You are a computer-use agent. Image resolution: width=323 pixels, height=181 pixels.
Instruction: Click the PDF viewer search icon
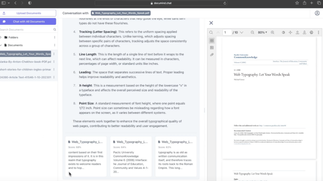point(211,32)
